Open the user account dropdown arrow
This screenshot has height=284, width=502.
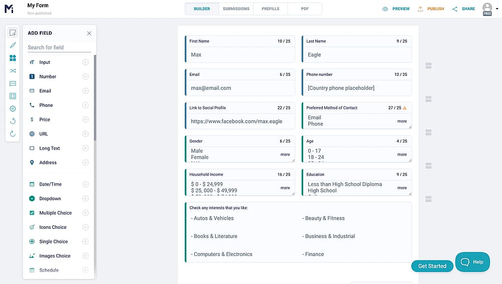click(x=497, y=9)
